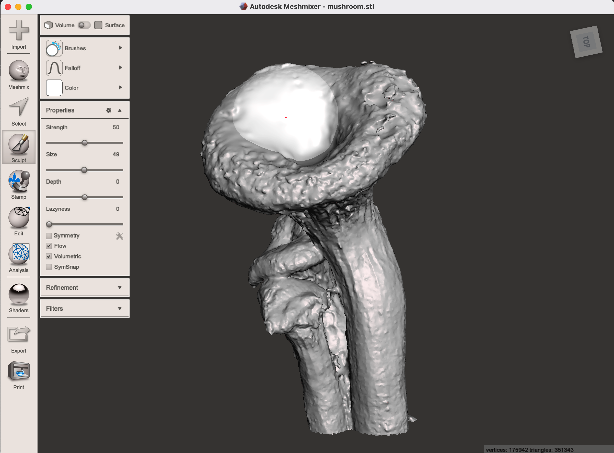This screenshot has height=453, width=614.
Task: Click the Brushes brush preview icon
Action: pyautogui.click(x=54, y=48)
